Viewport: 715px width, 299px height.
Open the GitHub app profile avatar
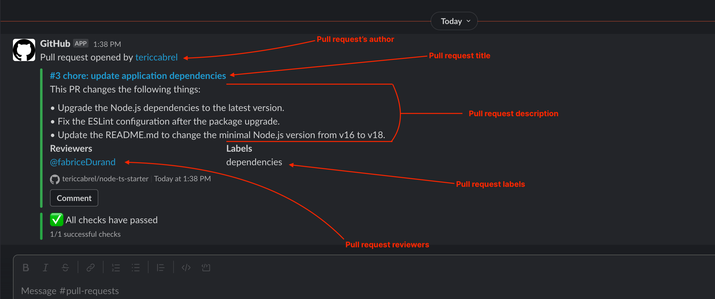[x=24, y=50]
